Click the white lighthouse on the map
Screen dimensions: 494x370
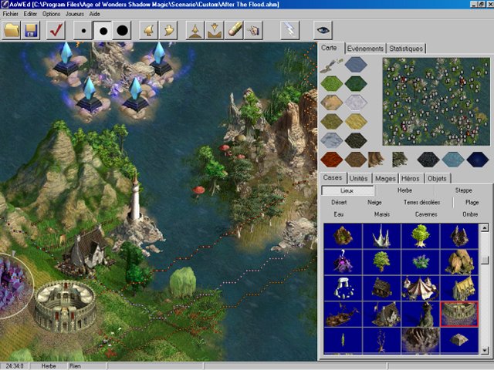[135, 198]
